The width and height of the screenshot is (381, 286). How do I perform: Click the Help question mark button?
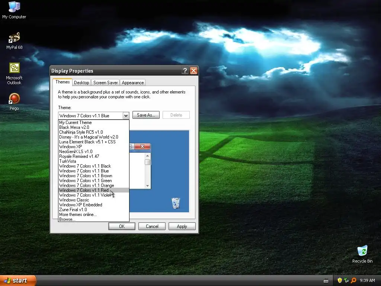click(185, 70)
